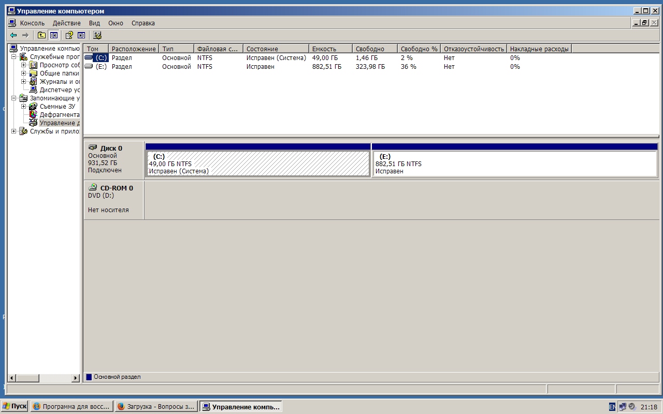The height and width of the screenshot is (414, 663).
Task: Click the Up one level folder icon
Action: 41,35
